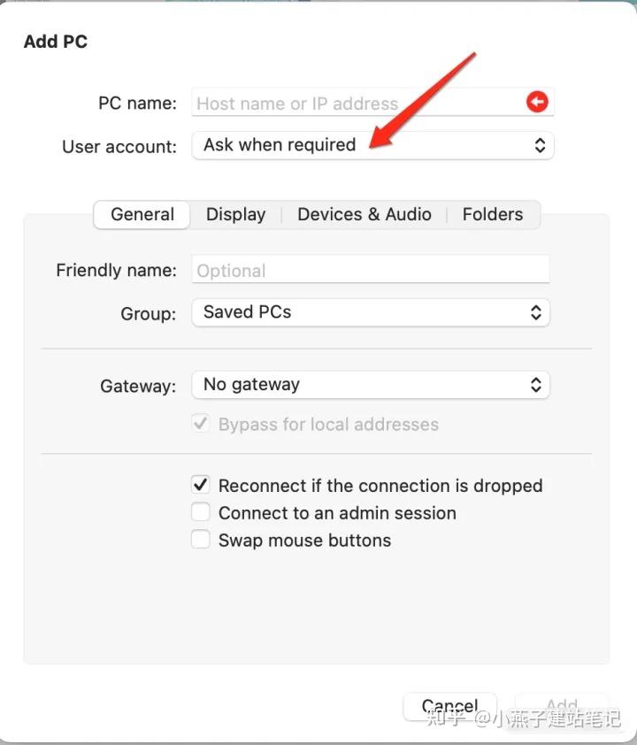
Task: Open the Devices & Audio tab
Action: pyautogui.click(x=365, y=214)
